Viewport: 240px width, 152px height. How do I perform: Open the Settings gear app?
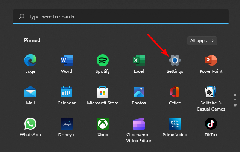pos(175,64)
